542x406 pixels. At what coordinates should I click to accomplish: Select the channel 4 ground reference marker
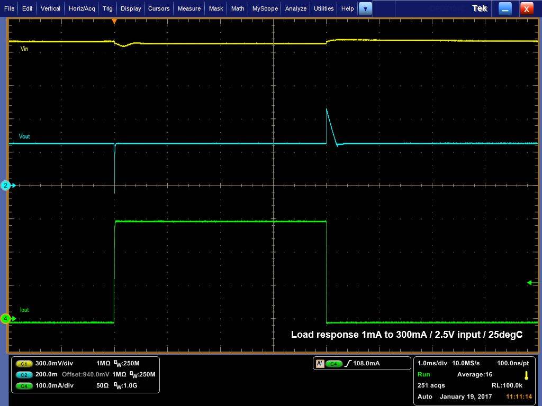click(6, 319)
